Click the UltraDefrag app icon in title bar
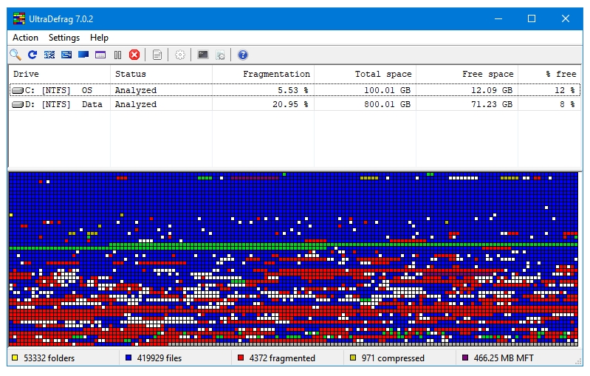Viewport: 590px width, 376px height. click(18, 18)
